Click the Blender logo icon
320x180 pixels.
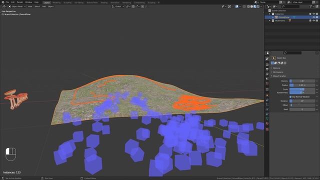tap(3, 2)
